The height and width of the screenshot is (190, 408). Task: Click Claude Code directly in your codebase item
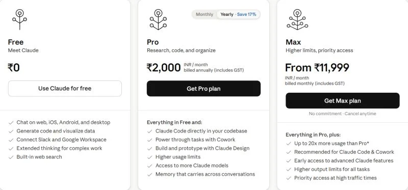201,131
